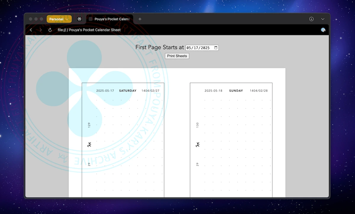Reload the page with the refresh icon
Screen dimensions: 355x214
[50, 30]
